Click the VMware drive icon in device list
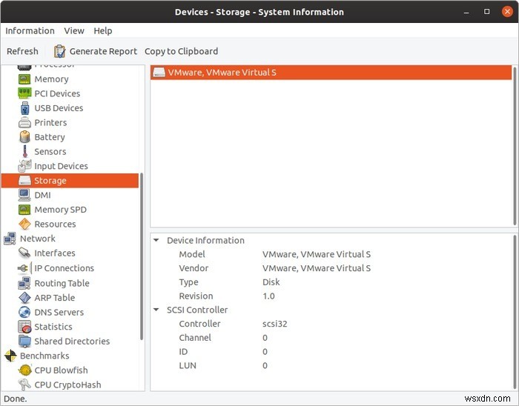 tap(159, 73)
